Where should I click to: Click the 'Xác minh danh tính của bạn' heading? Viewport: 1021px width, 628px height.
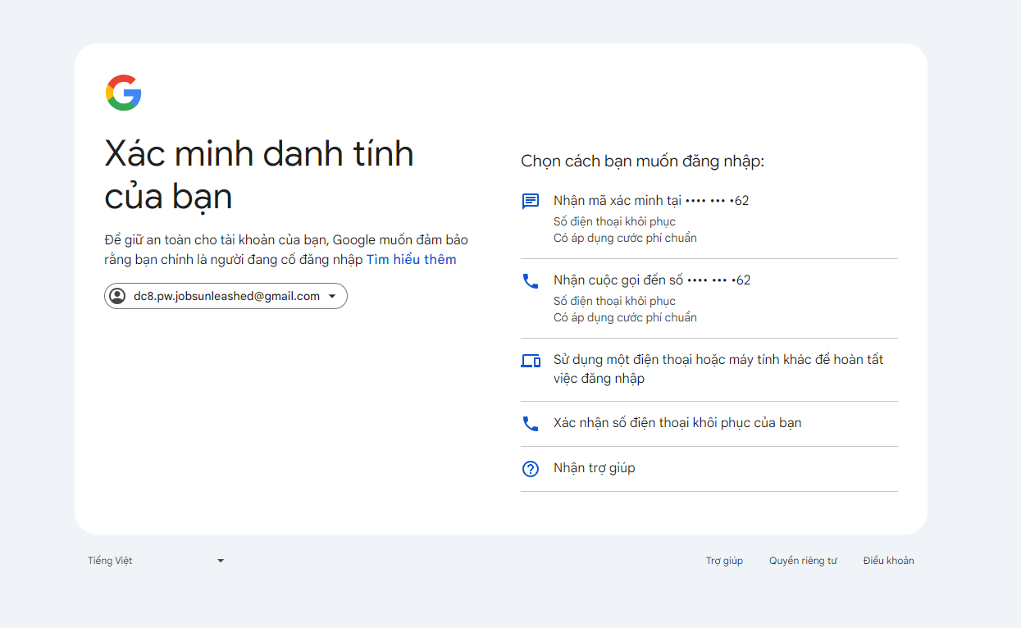pos(259,175)
